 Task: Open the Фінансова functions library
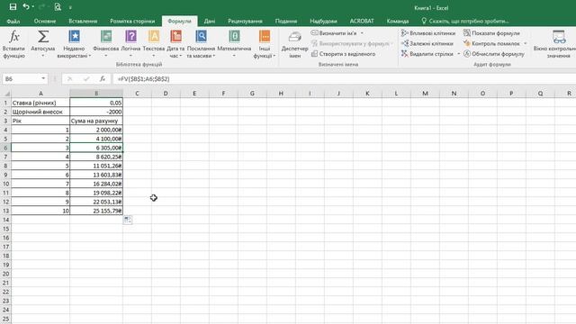pos(106,44)
